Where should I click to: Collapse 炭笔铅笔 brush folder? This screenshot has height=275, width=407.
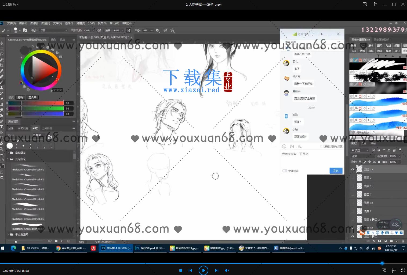click(x=8, y=159)
